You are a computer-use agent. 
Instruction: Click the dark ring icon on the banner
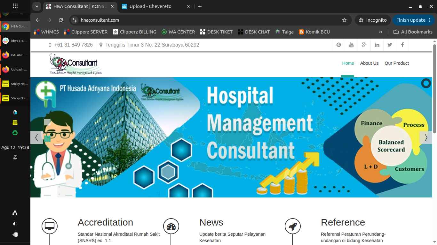[x=426, y=83]
